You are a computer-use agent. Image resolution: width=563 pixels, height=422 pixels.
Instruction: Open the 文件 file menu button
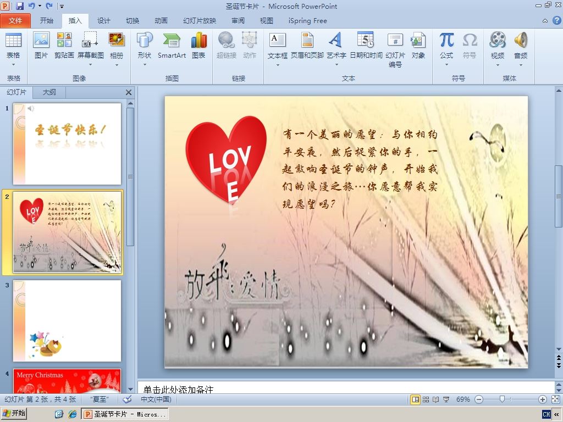(15, 21)
